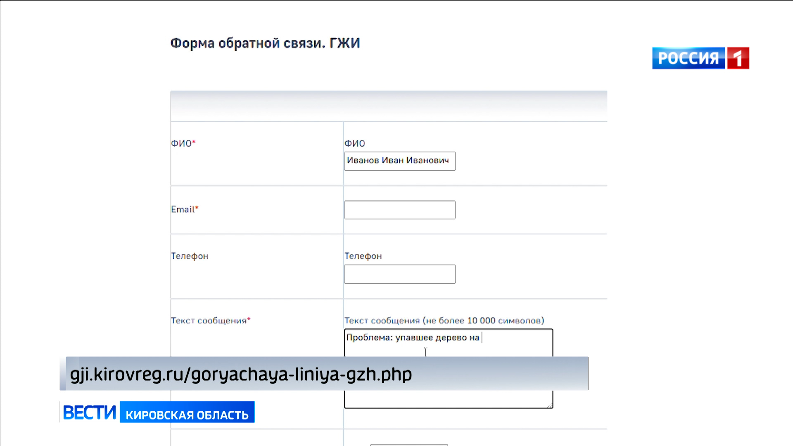Click the Текст сообщения* required label
The width and height of the screenshot is (793, 446).
[x=211, y=320]
